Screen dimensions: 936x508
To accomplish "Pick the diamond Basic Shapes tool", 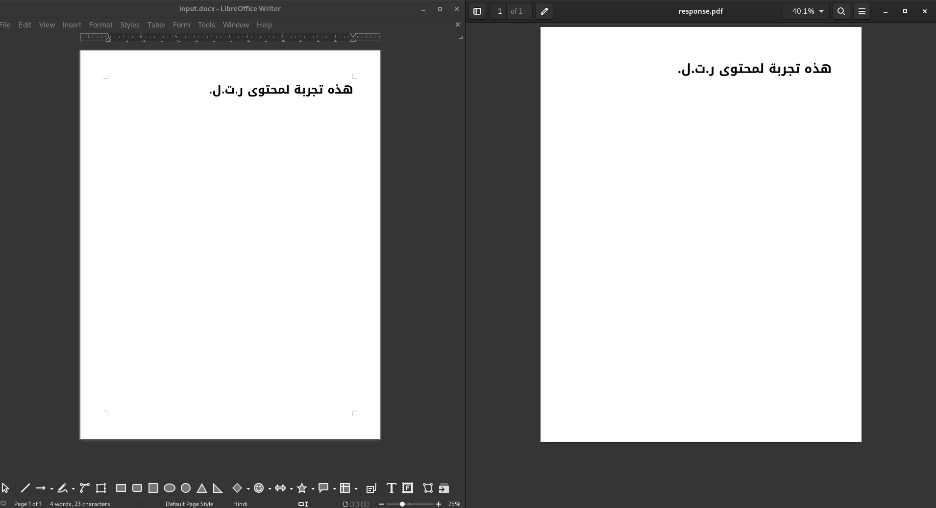I will [x=237, y=488].
